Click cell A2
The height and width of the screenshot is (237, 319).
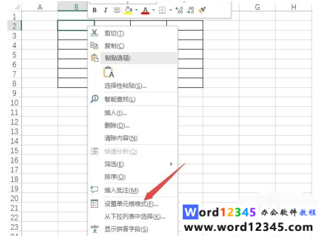[40, 26]
